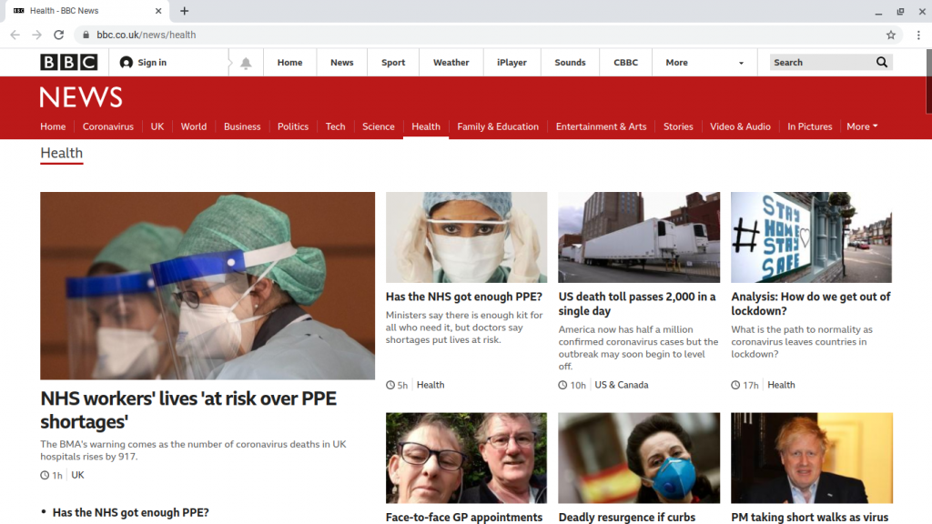
Task: Open the 'Has the NHS got enough PPE?' card headline
Action: click(x=464, y=297)
